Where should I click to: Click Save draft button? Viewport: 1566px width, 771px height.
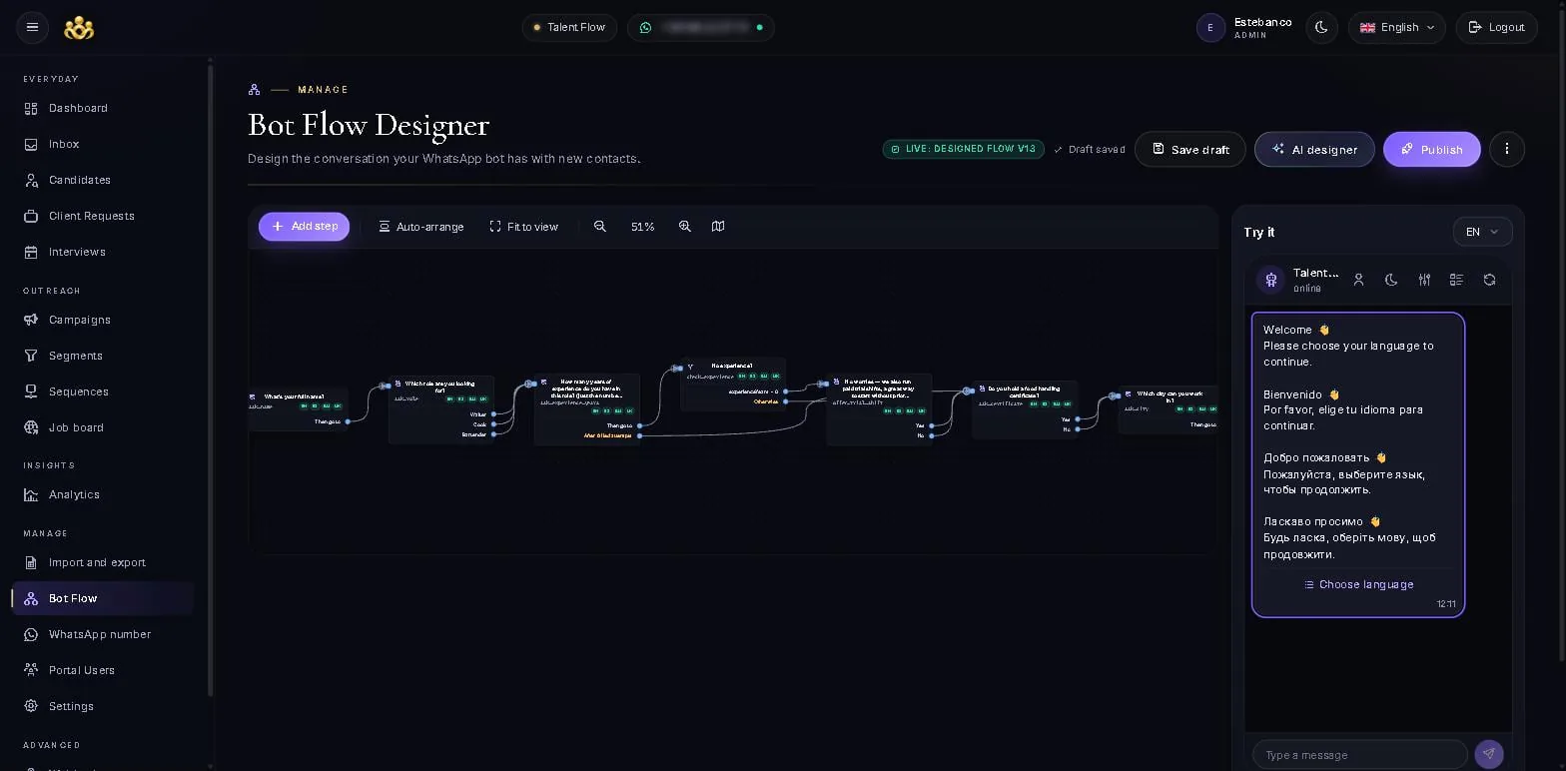(x=1189, y=149)
